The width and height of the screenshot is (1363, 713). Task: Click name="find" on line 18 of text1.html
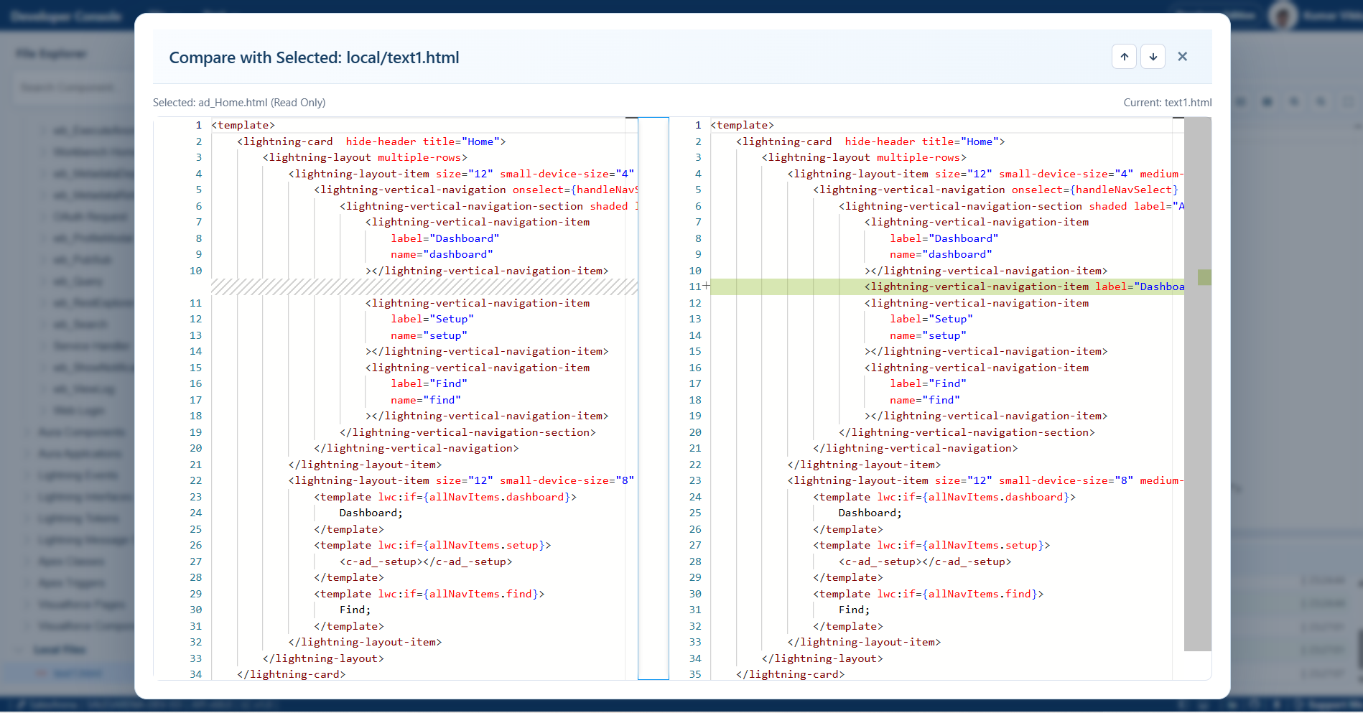(925, 400)
